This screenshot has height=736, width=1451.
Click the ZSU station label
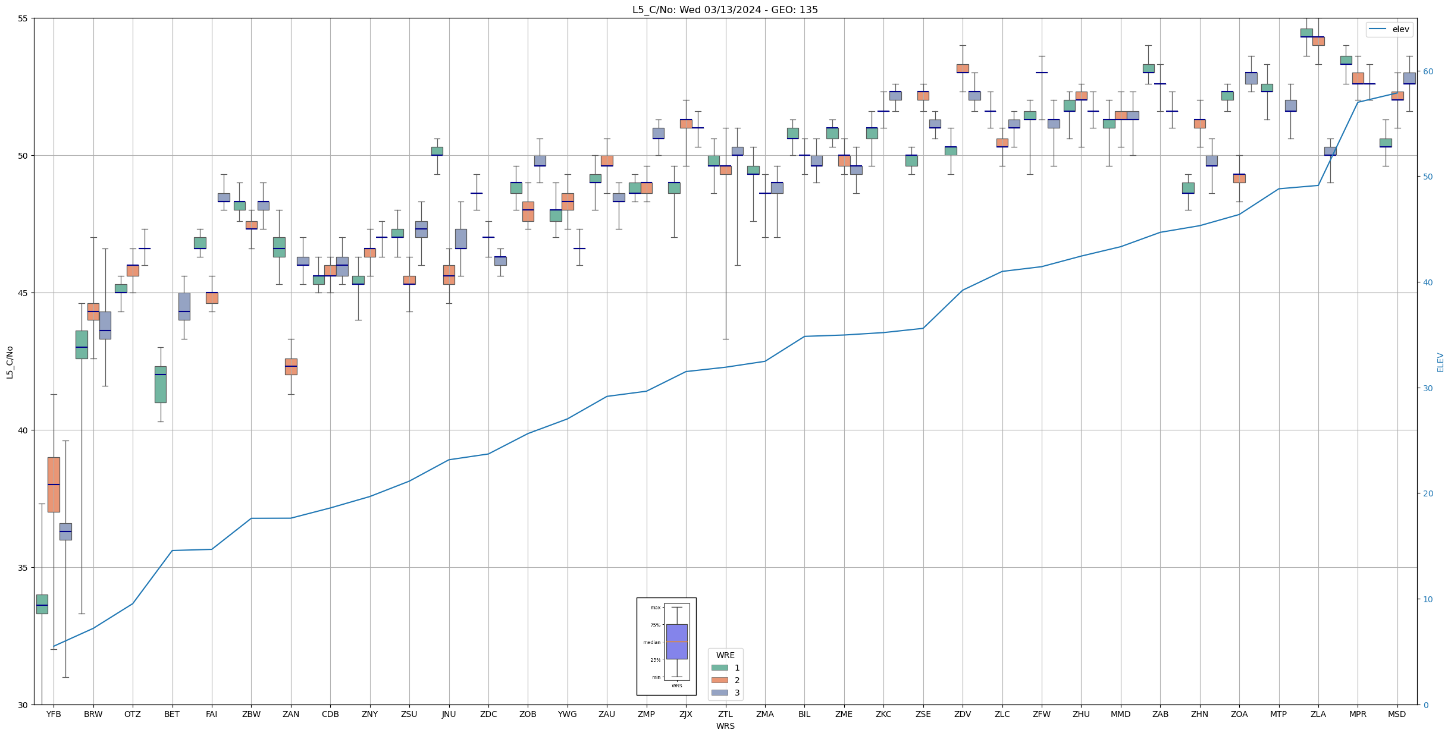(409, 714)
